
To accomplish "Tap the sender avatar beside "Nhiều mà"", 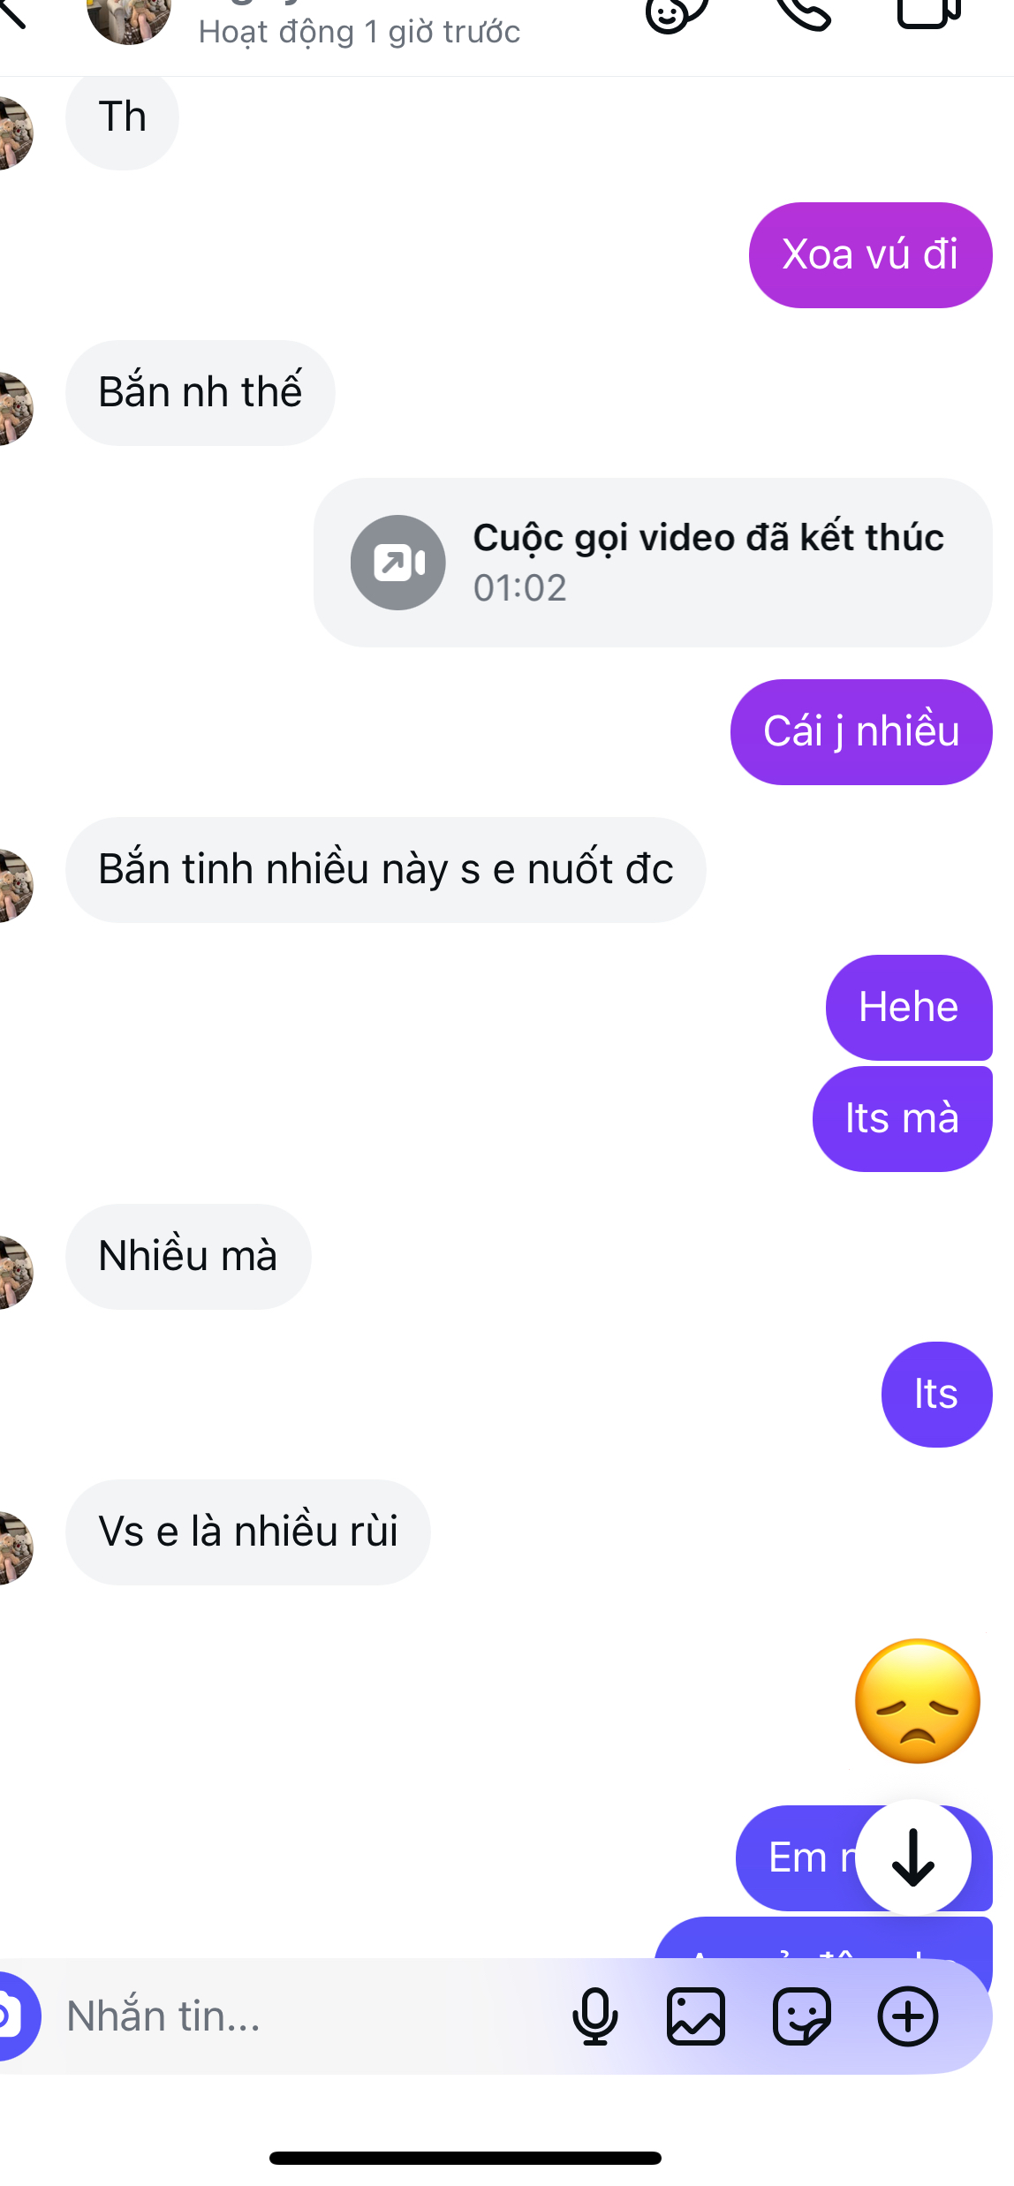I will pyautogui.click(x=13, y=1272).
